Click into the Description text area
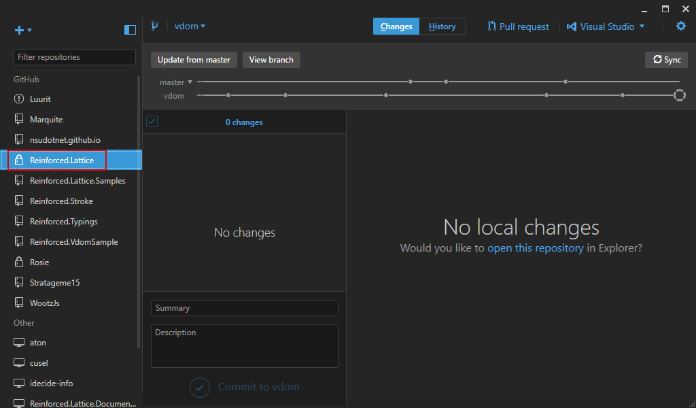The width and height of the screenshot is (696, 408). point(245,346)
